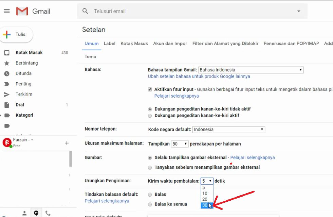This screenshot has height=217, width=333.
Task: Select kanan-ke-kiri tidak aktif radio
Action: point(150,109)
